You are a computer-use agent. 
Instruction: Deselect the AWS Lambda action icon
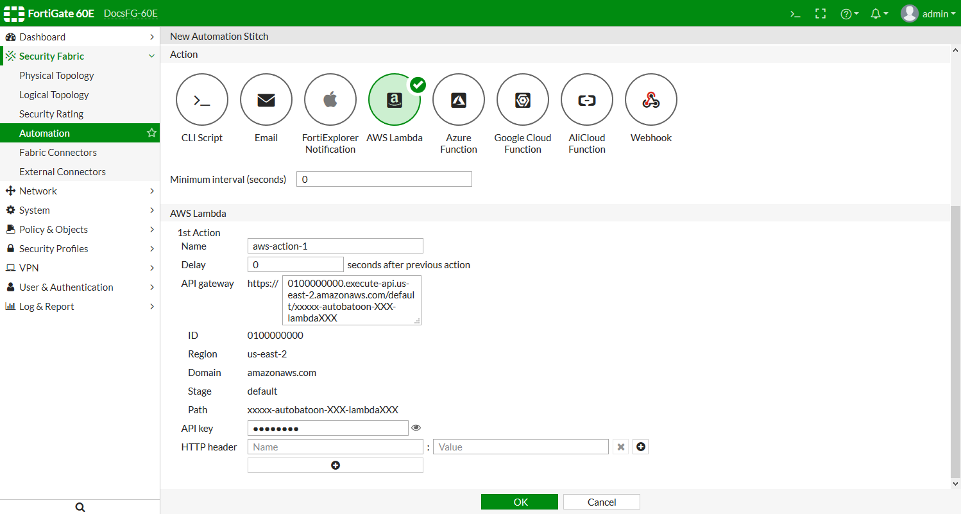click(x=395, y=100)
